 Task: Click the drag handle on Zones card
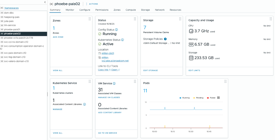coord(90,19)
